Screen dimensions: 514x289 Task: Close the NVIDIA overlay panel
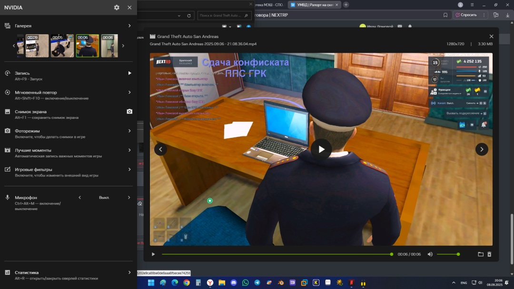129,8
